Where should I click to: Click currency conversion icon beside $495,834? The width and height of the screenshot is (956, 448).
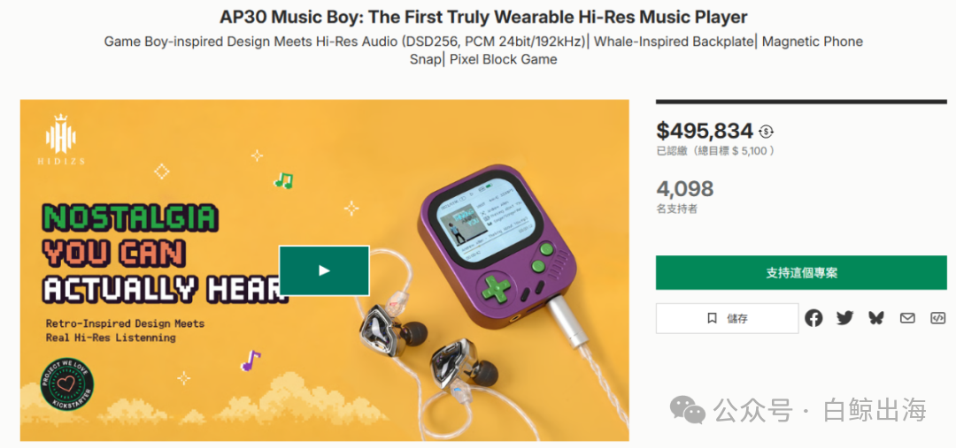766,132
